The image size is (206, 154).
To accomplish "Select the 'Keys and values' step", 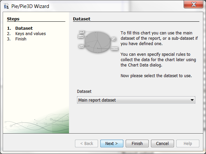I will coord(30,34).
